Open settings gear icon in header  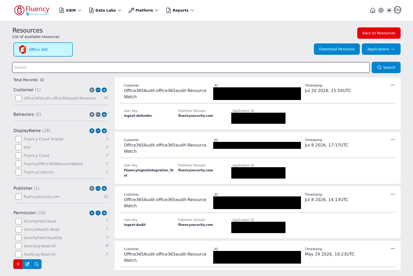(381, 10)
